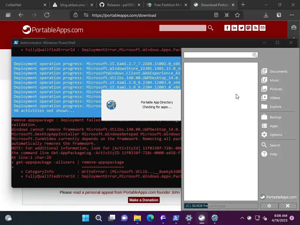Open PowerShell from taskbar

click(176, 218)
